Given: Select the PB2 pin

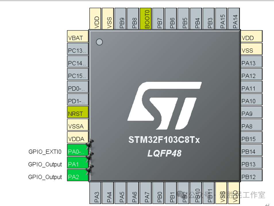Looking at the screenshot, I should [184, 193].
